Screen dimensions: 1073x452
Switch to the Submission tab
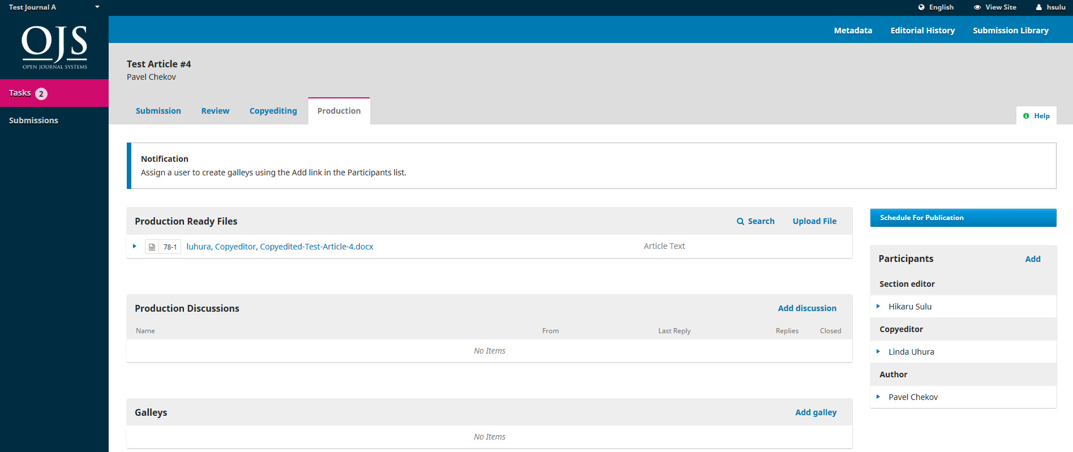(158, 111)
